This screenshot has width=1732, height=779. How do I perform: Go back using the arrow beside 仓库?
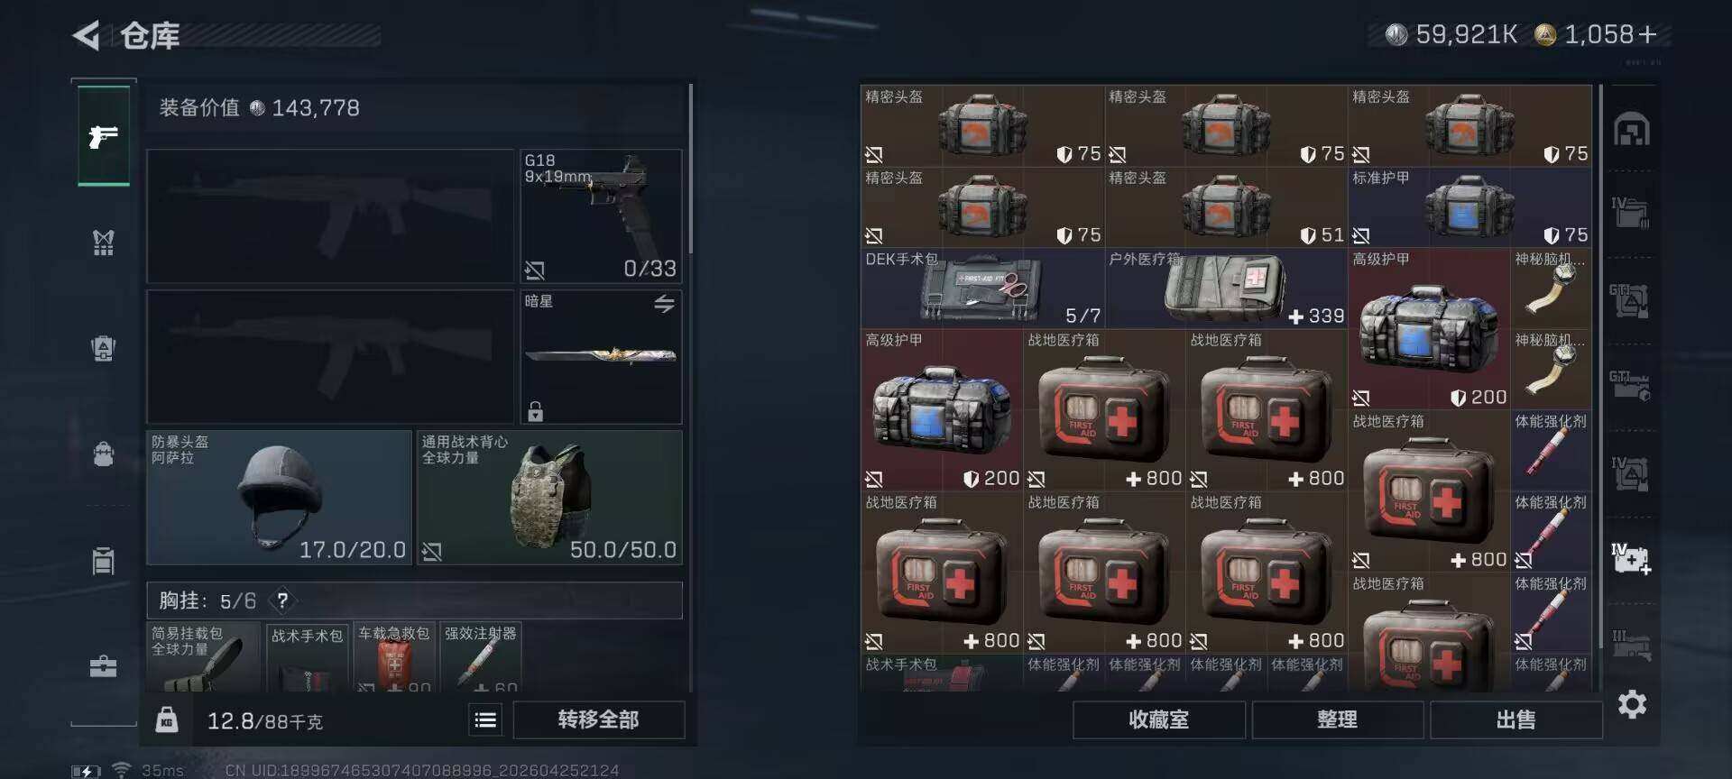87,36
